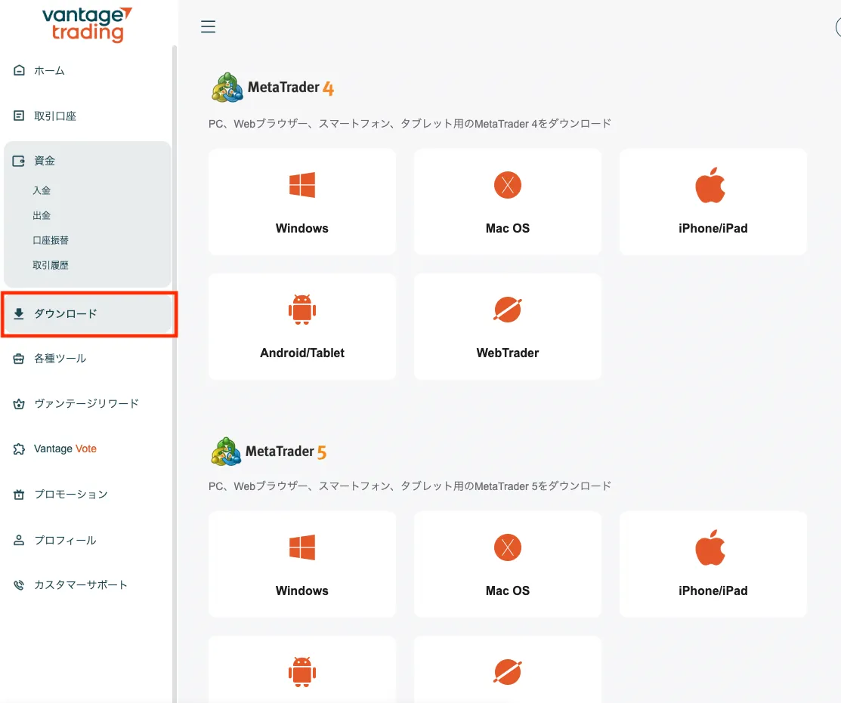Click MT5 Mac OS X icon
This screenshot has width=841, height=703.
[507, 547]
